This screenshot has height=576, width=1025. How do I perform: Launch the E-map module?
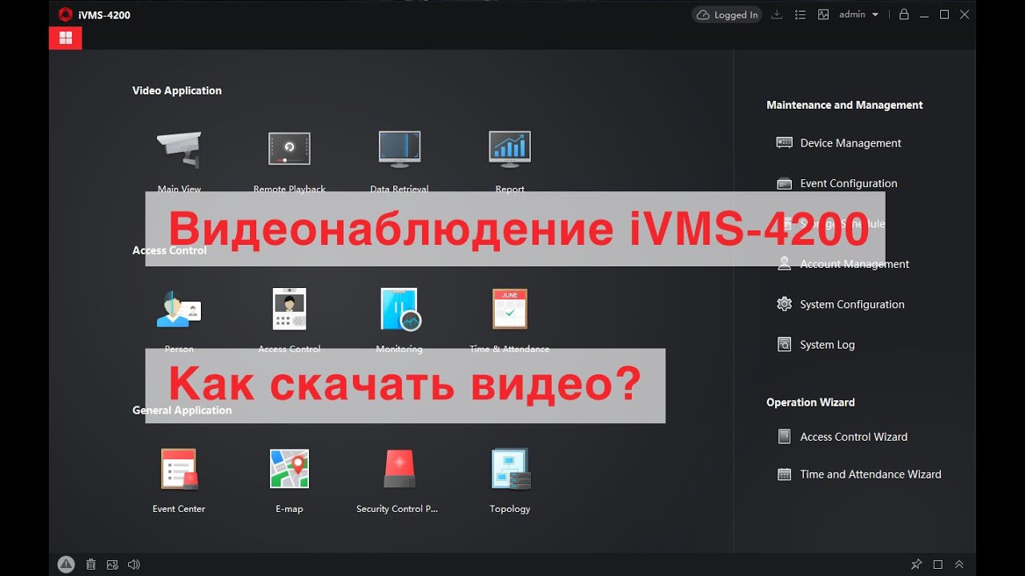[x=289, y=469]
